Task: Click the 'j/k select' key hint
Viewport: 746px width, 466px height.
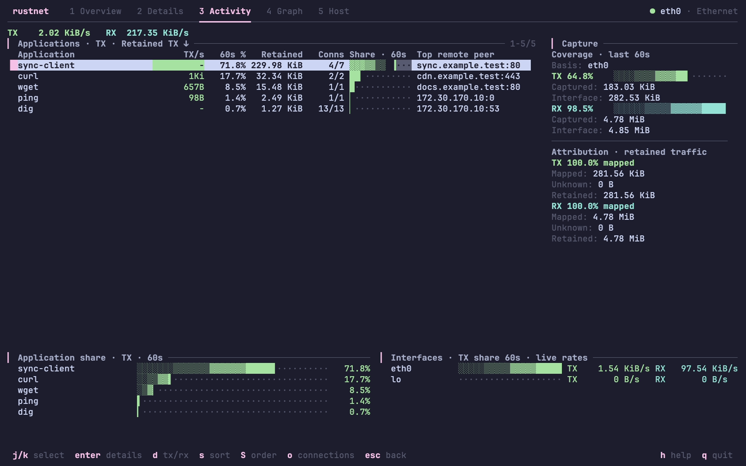Action: 38,455
